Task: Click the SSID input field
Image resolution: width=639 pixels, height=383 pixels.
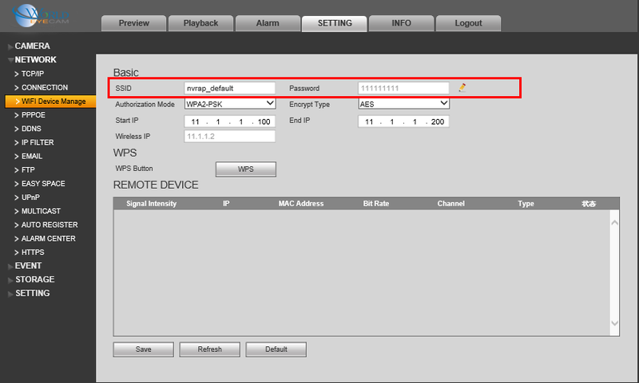Action: coord(230,88)
